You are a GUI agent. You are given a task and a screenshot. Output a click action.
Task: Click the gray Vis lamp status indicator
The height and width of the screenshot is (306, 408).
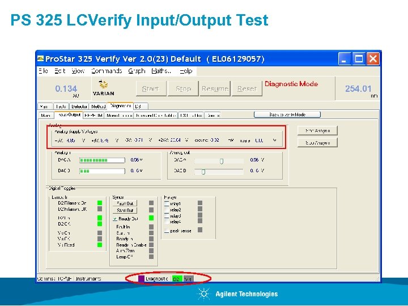click(188, 279)
